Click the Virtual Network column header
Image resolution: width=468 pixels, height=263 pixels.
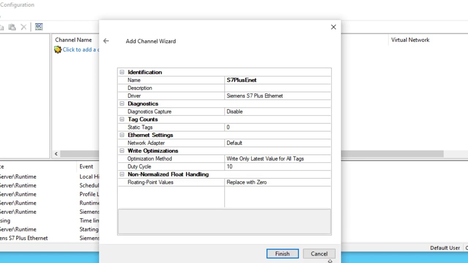tap(410, 40)
